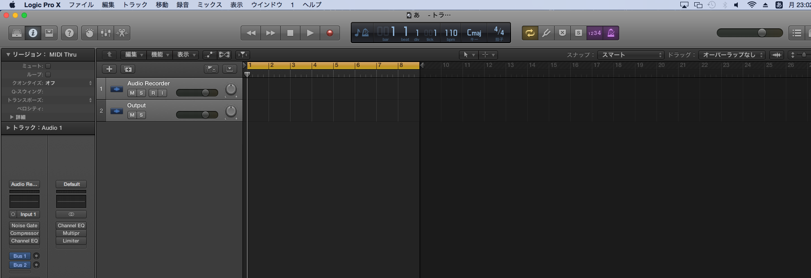Solo the Audio Recorder track

click(141, 93)
